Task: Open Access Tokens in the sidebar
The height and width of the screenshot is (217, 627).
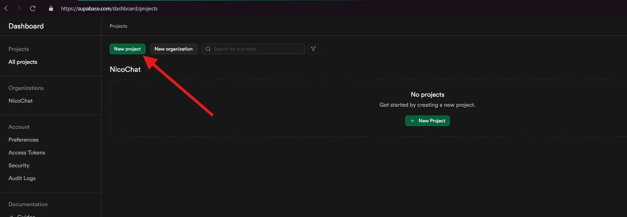Action: (x=27, y=153)
